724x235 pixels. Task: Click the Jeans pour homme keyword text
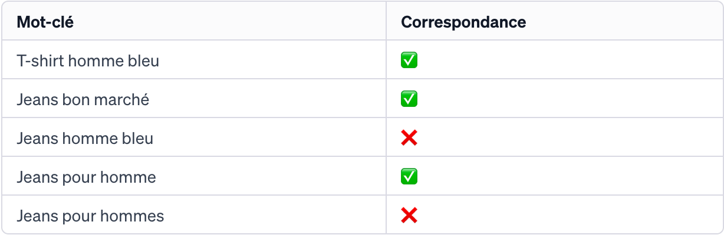pyautogui.click(x=86, y=177)
